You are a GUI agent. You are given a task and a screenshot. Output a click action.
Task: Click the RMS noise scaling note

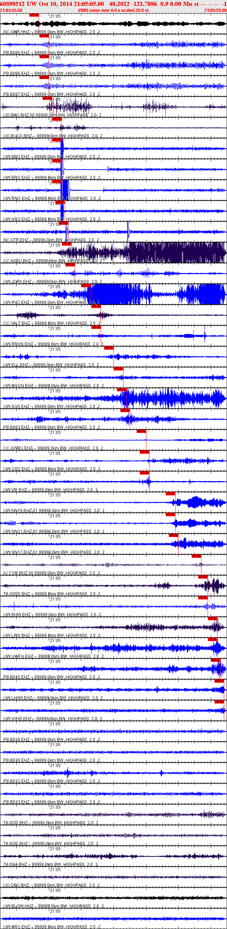113,10
